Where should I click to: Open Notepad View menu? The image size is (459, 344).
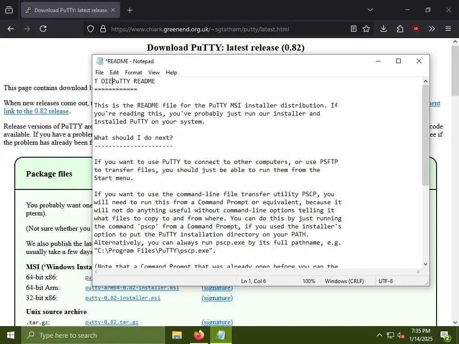click(154, 73)
